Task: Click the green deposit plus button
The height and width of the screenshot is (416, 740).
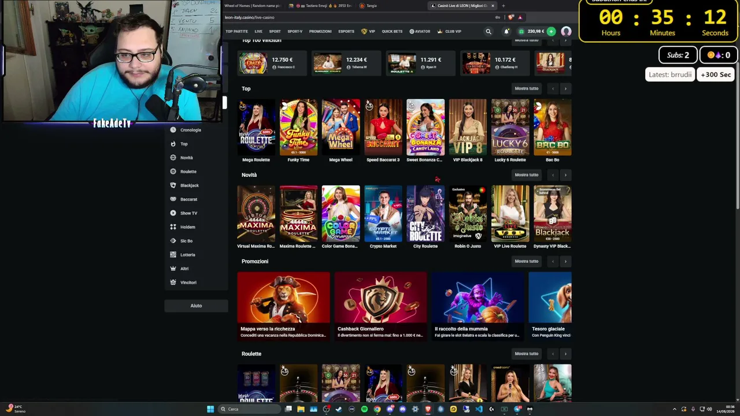Action: 551,31
